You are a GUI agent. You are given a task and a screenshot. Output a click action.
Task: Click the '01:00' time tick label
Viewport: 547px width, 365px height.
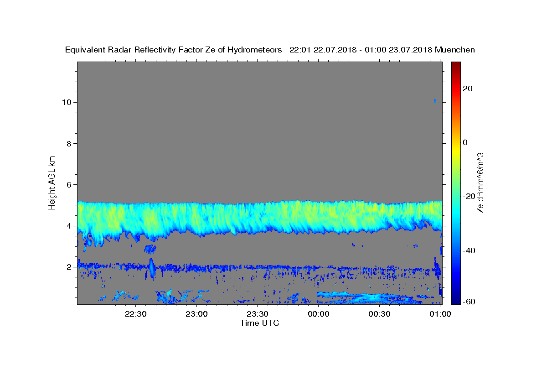tap(440, 314)
